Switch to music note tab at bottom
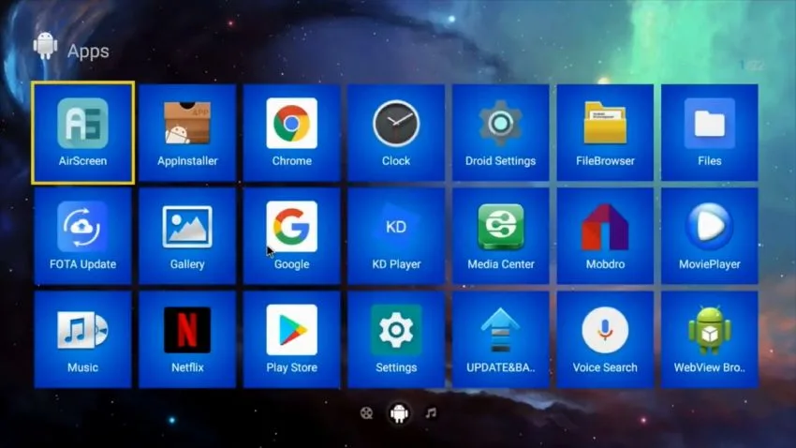Viewport: 796px width, 448px height. coord(431,413)
